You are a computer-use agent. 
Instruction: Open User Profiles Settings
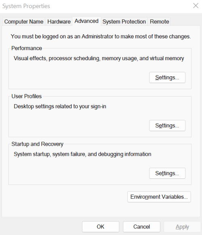click(x=167, y=126)
